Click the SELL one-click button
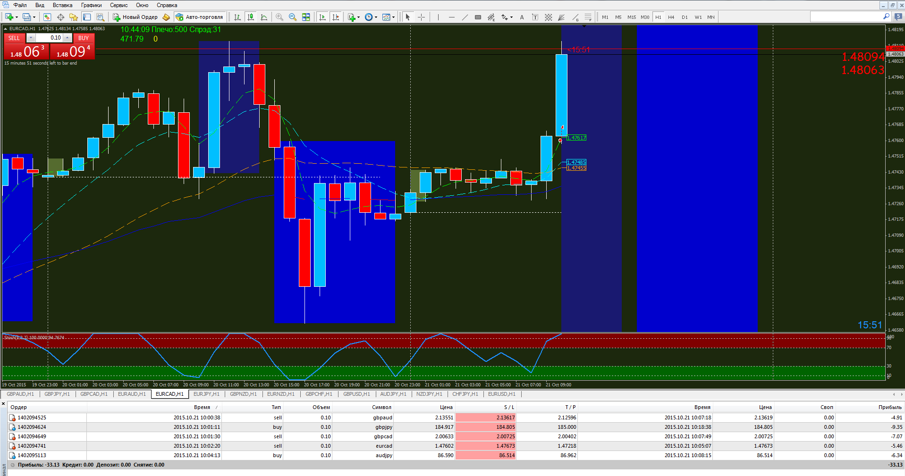Screen dimensions: 905x476 [14, 38]
